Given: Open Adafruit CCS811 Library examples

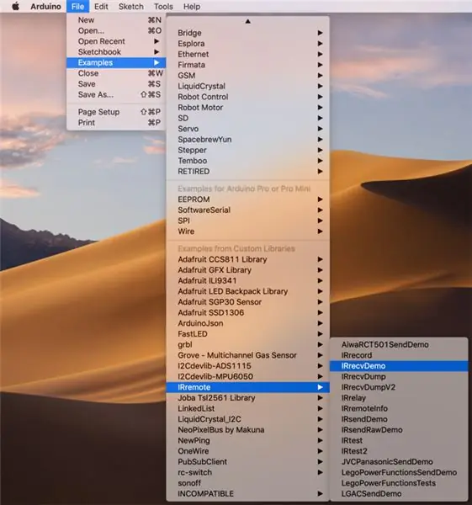Looking at the screenshot, I should tap(247, 259).
